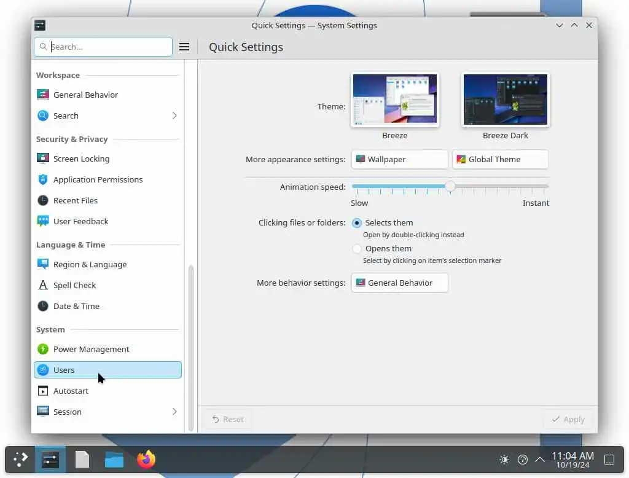Click the Region & Language icon
The width and height of the screenshot is (629, 478).
pyautogui.click(x=43, y=264)
